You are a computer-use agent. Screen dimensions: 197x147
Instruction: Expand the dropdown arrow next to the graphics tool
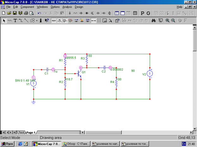click(36, 20)
